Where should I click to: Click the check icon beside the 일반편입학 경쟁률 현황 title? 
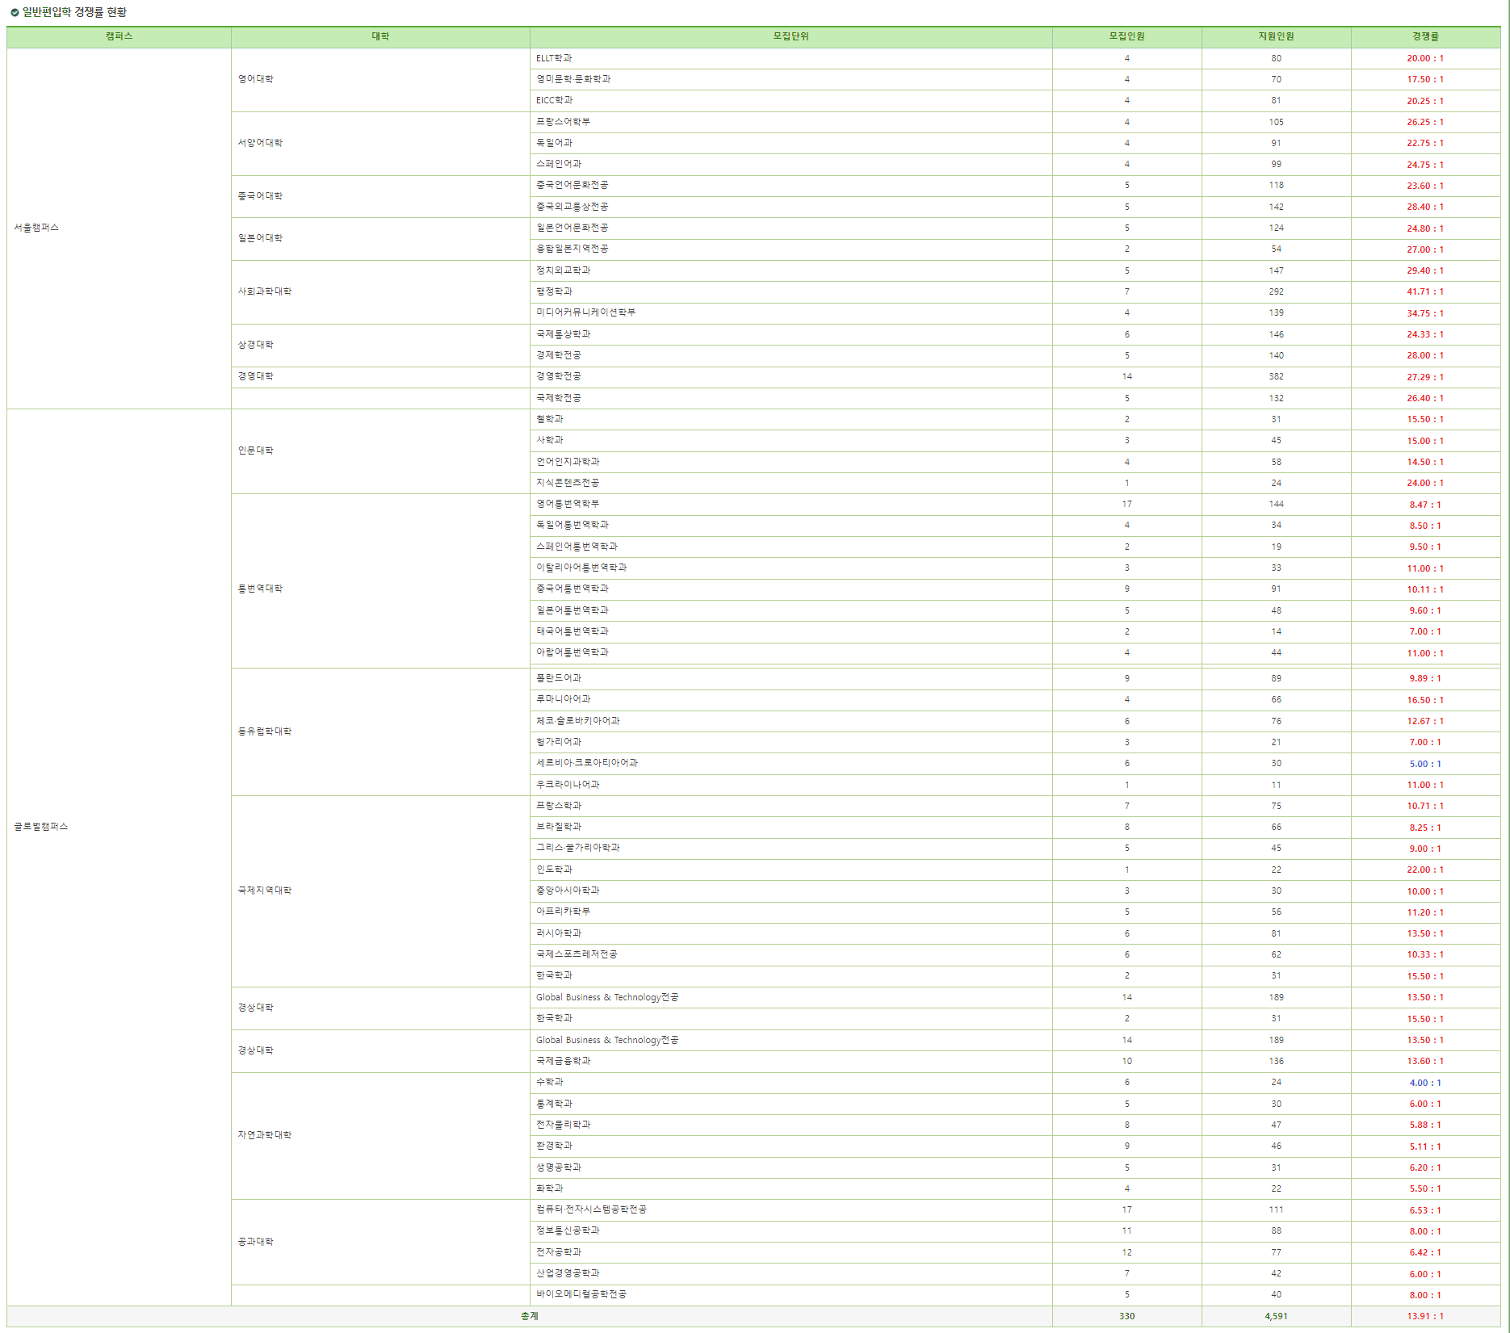click(15, 12)
